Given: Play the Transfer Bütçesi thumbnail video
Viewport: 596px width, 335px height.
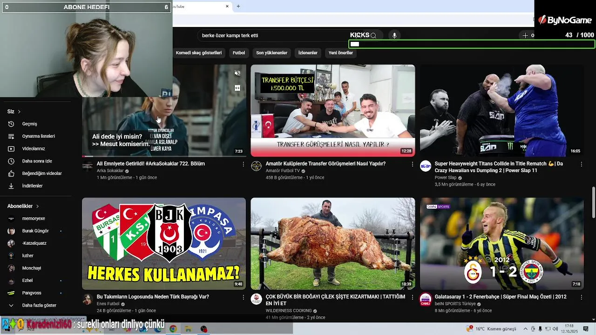Looking at the screenshot, I should tap(333, 111).
